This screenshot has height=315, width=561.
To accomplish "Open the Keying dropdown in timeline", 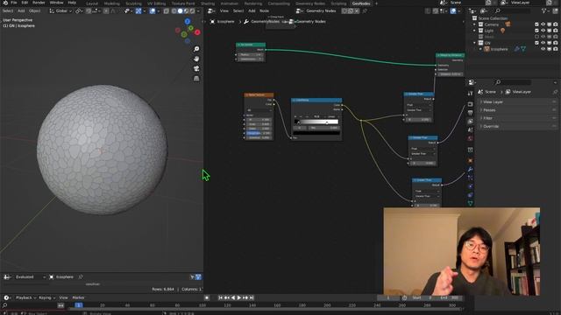I will tap(46, 297).
